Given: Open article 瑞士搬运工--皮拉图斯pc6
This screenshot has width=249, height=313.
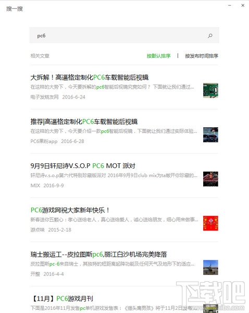Looking at the screenshot, I should (x=98, y=255).
